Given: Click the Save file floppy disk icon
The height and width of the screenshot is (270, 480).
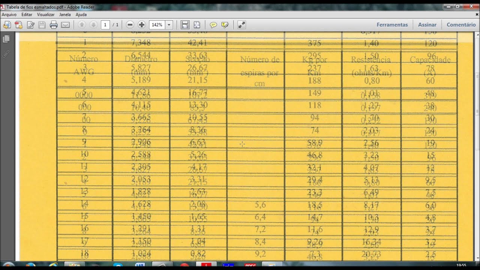Looking at the screenshot, I should tap(42, 25).
